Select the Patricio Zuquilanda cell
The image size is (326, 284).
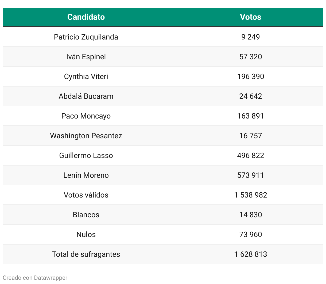(86, 37)
